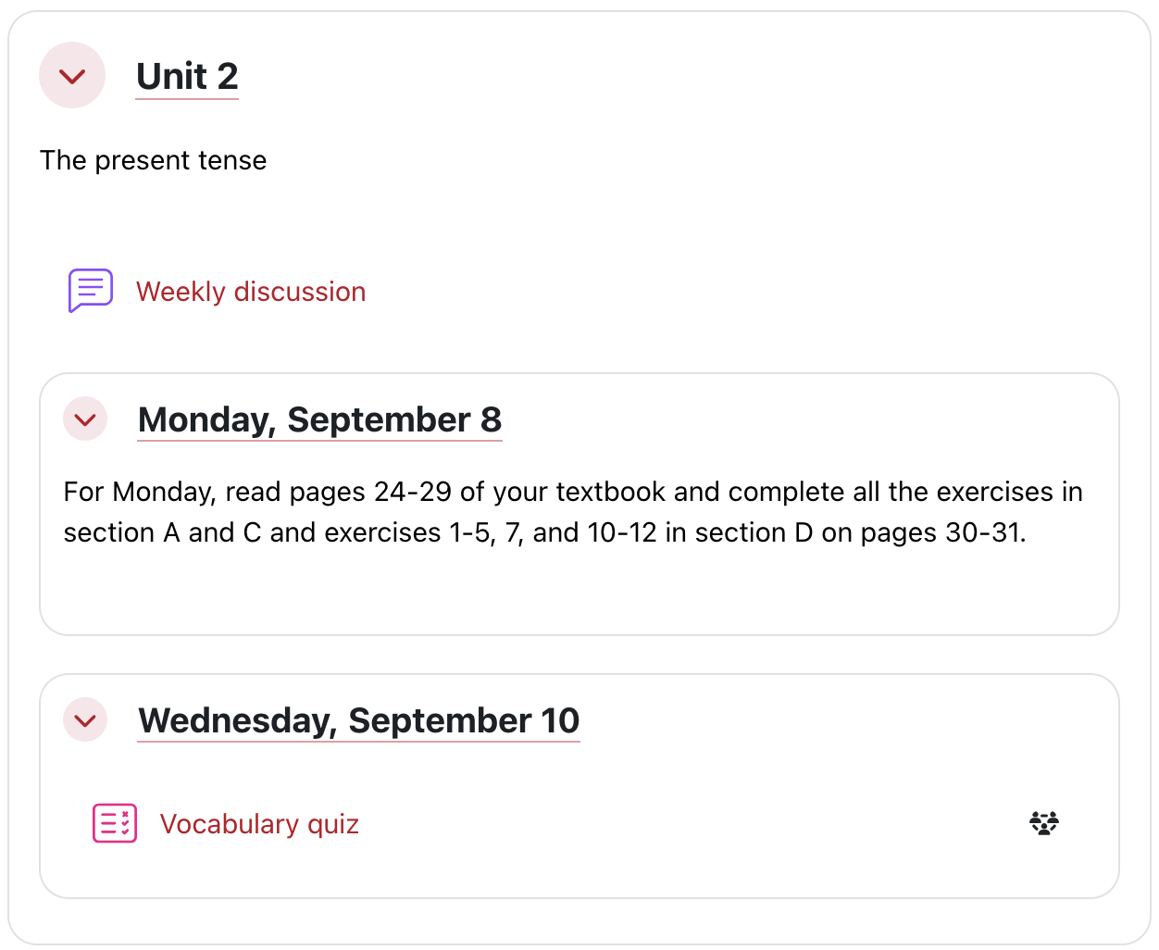Click the discussion icon beside Weekly discussion
Viewport: 1159px width, 950px height.
[x=89, y=290]
